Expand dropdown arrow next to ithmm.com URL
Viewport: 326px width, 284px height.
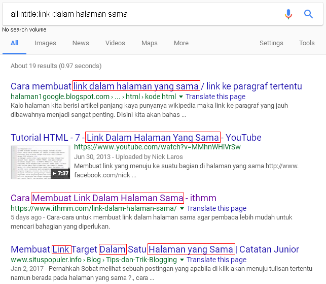(182, 208)
